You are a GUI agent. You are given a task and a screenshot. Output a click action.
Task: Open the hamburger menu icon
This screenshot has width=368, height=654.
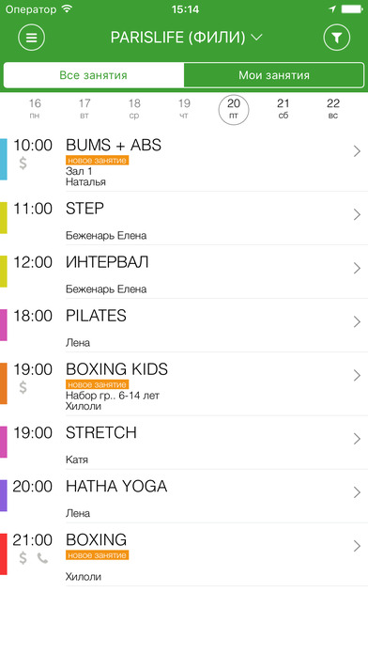31,38
